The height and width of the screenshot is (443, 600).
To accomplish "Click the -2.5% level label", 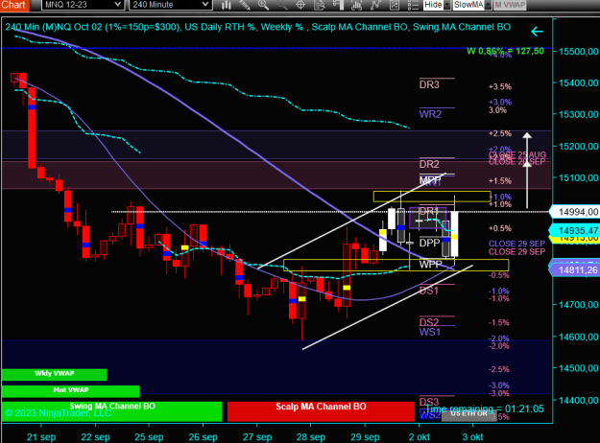I will [499, 369].
